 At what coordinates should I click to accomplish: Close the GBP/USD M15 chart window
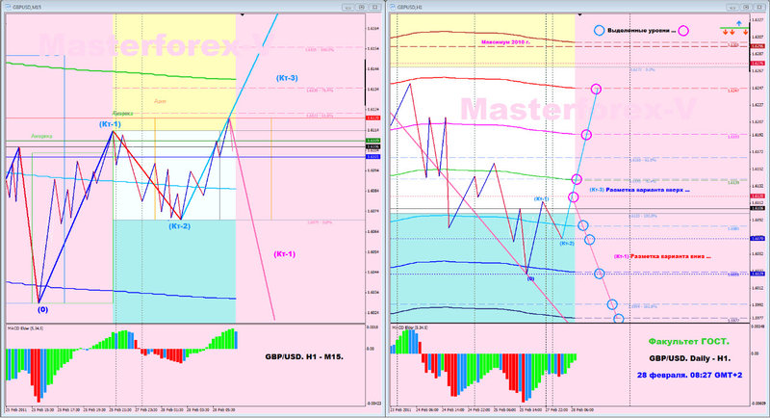pyautogui.click(x=375, y=7)
